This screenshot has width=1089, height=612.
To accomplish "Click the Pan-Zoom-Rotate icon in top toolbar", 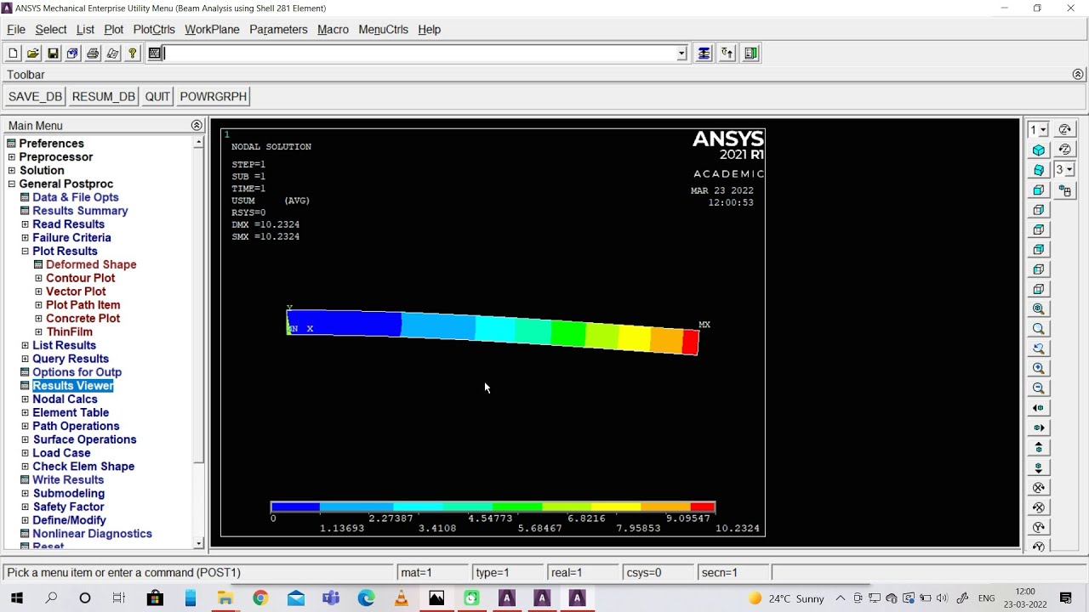I will [x=72, y=54].
